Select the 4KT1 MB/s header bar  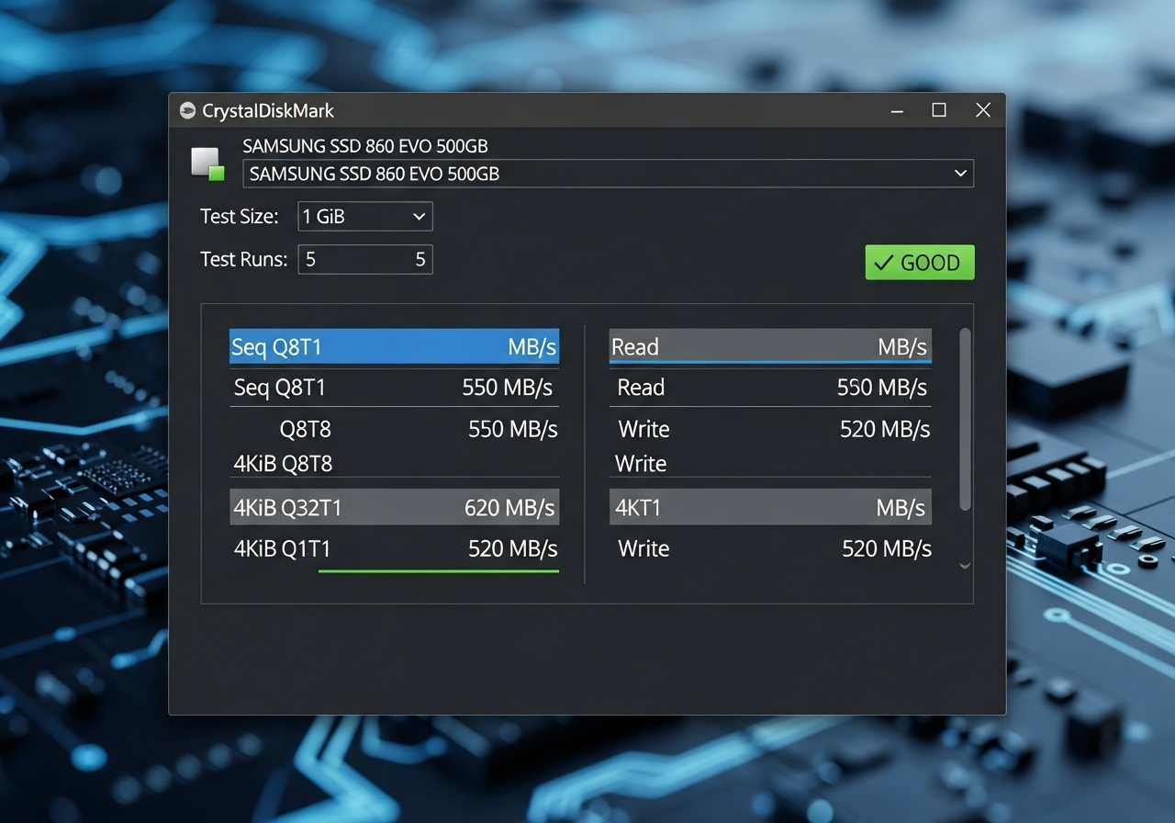coord(770,507)
